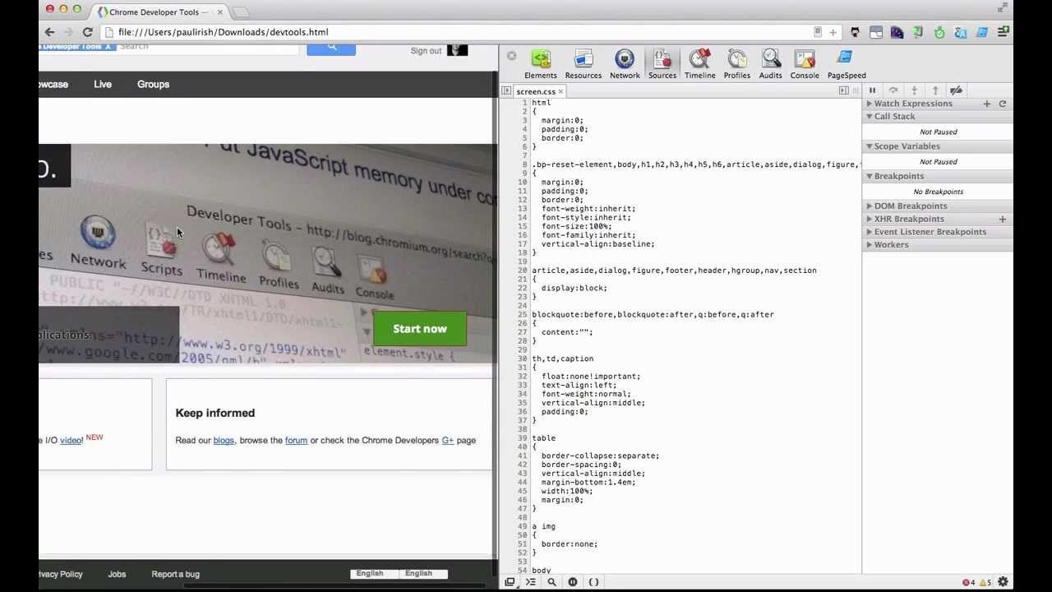Click the translate extension icon
Screen dimensions: 1052x592
[961, 32]
